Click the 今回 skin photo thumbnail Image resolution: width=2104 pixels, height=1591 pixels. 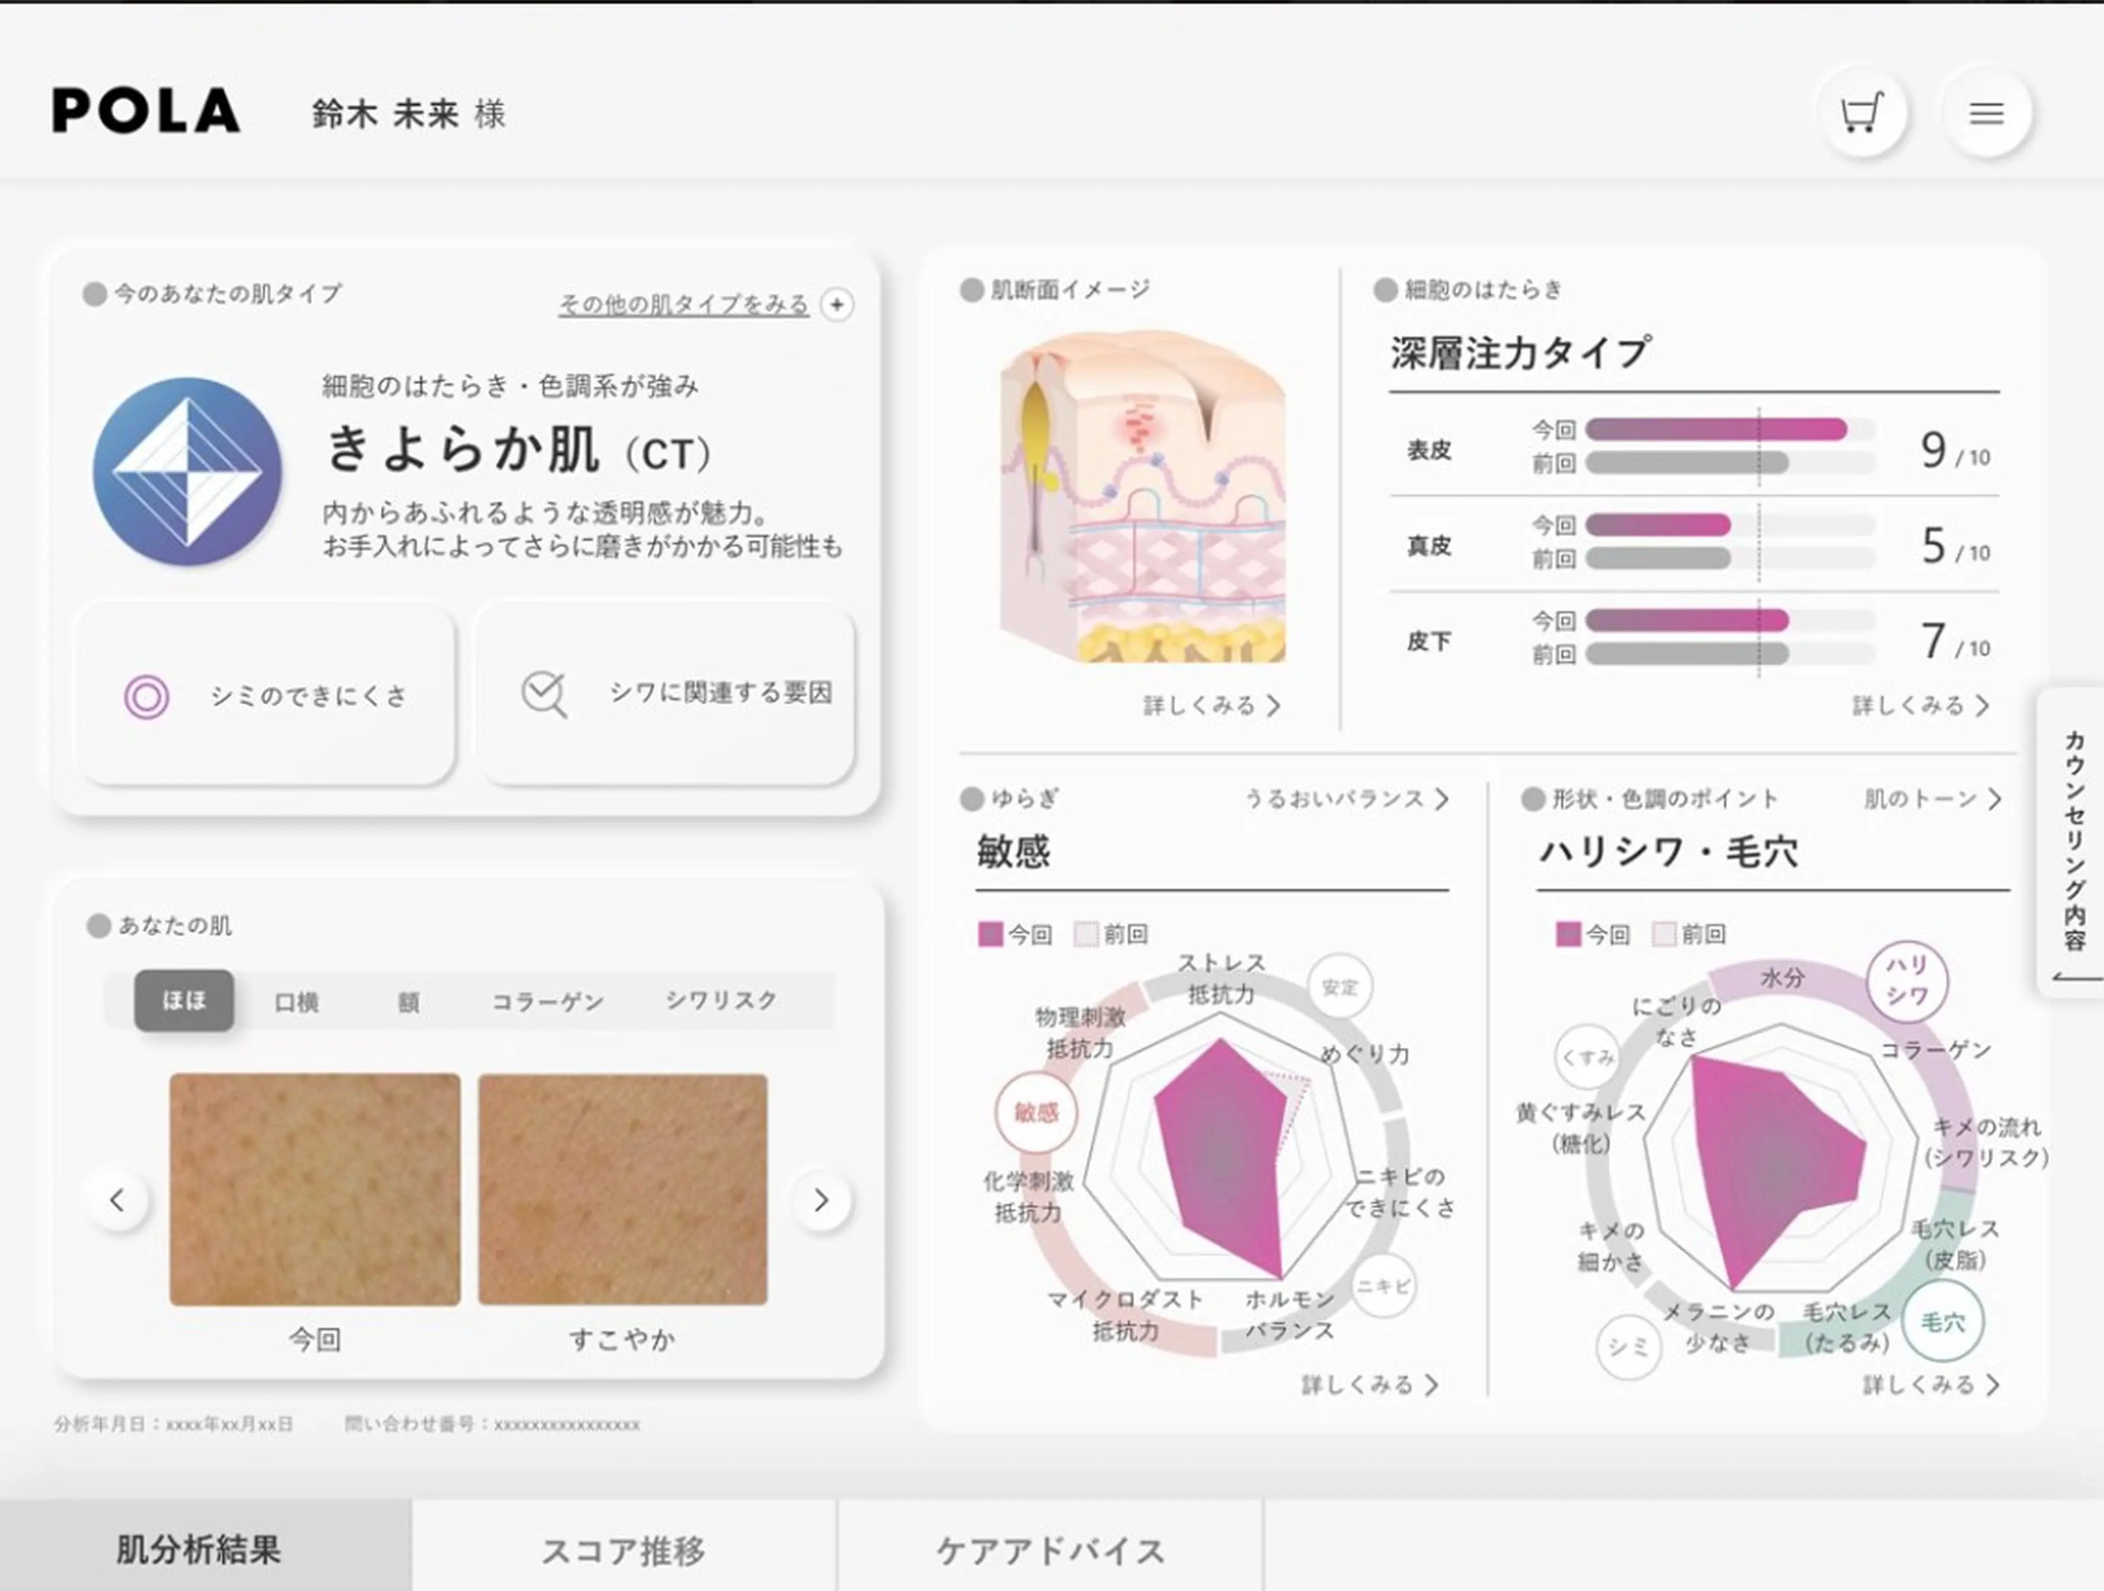314,1189
